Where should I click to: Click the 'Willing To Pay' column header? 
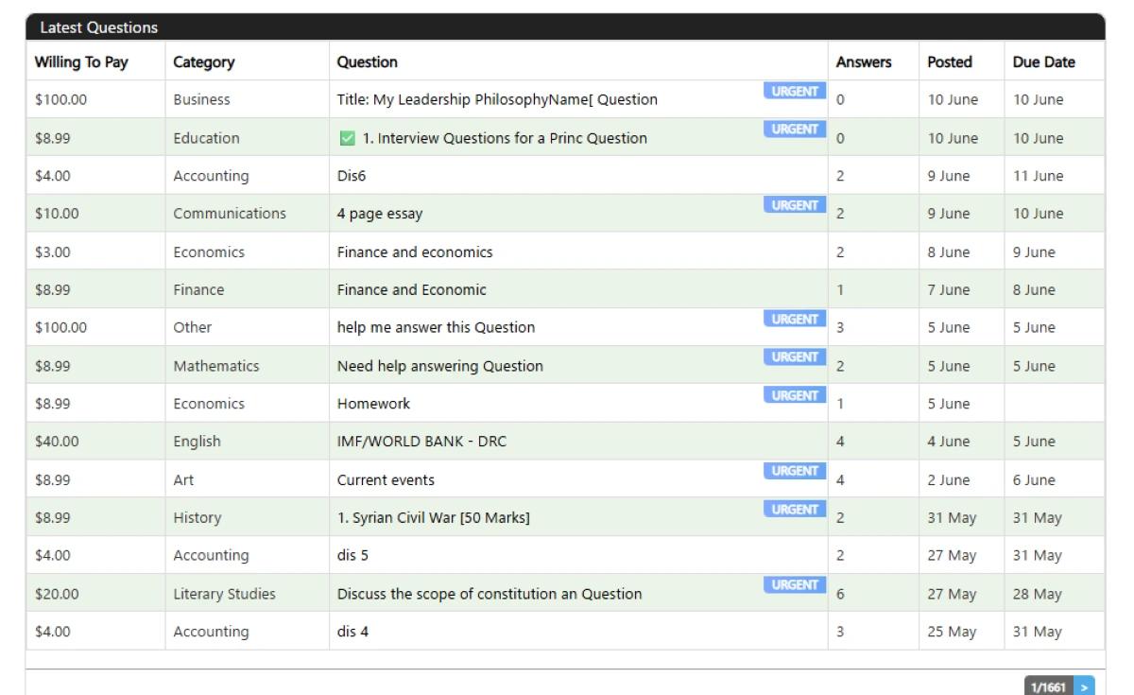click(x=81, y=62)
